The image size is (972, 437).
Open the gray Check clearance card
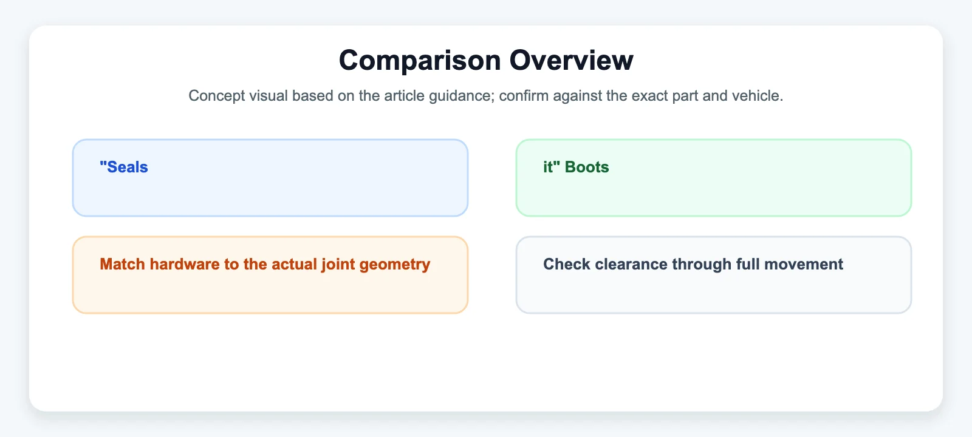(x=714, y=275)
